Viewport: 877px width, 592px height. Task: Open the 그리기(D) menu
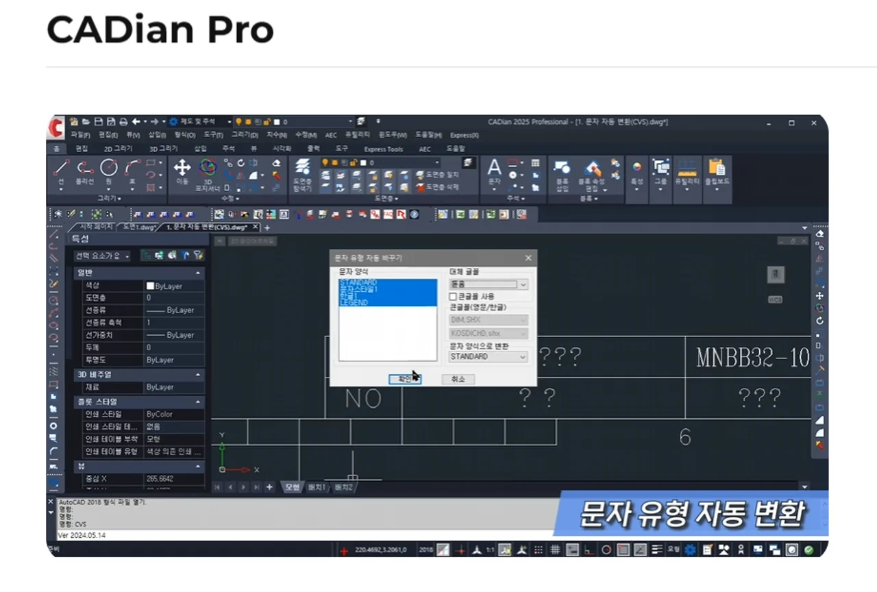(x=245, y=135)
